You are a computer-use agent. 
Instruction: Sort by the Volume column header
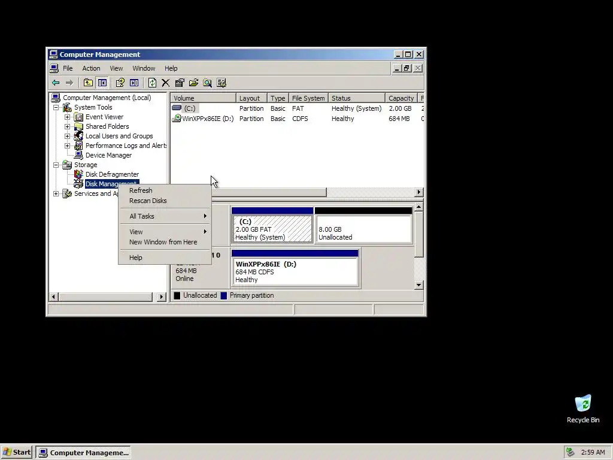coord(204,98)
